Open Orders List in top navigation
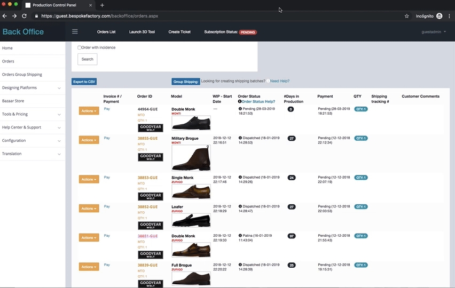 click(x=106, y=32)
